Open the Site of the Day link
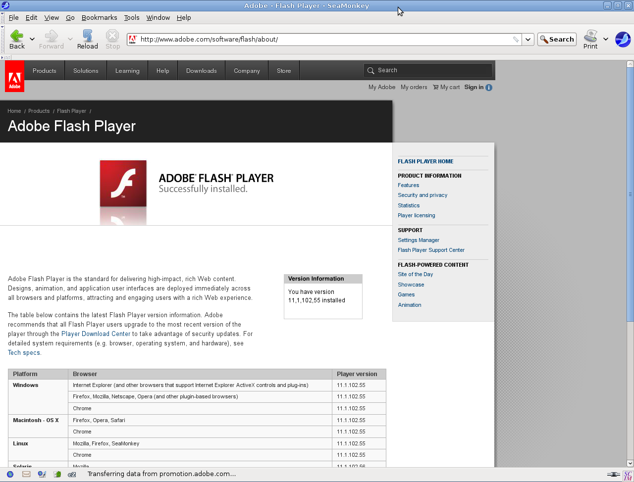The height and width of the screenshot is (482, 634). coord(415,274)
